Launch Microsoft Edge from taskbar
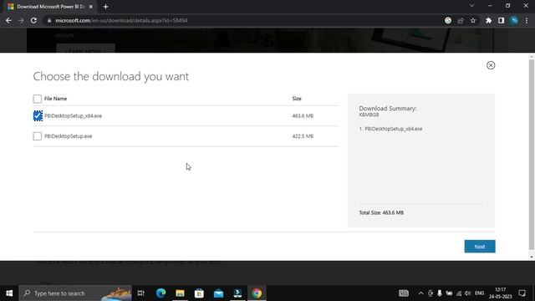This screenshot has height=301, width=535. click(x=160, y=293)
